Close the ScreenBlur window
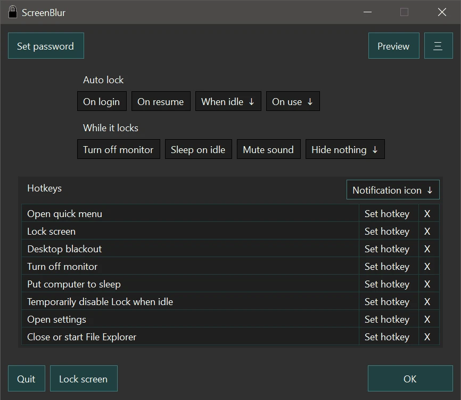This screenshot has width=461, height=400. pyautogui.click(x=442, y=12)
